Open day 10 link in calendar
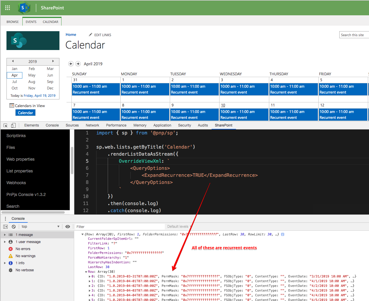 [x=223, y=105]
